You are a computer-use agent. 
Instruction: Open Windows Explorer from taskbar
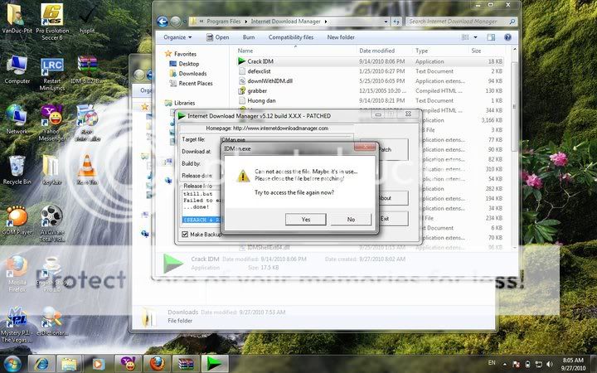pyautogui.click(x=70, y=364)
